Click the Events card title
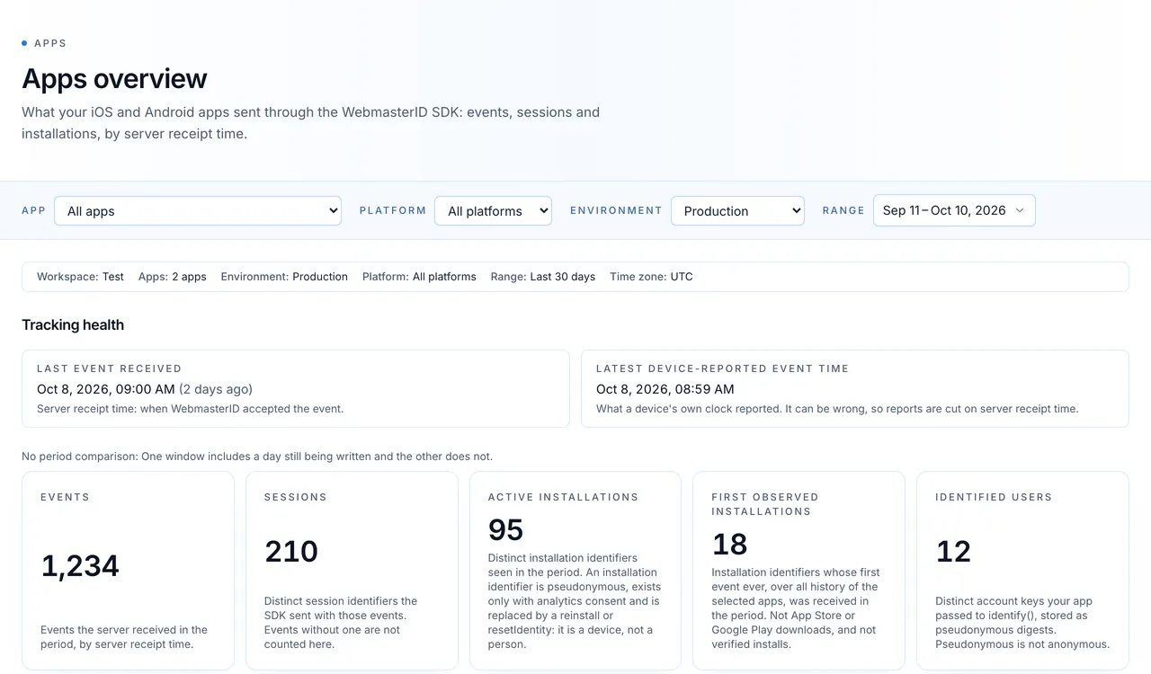 [66, 497]
